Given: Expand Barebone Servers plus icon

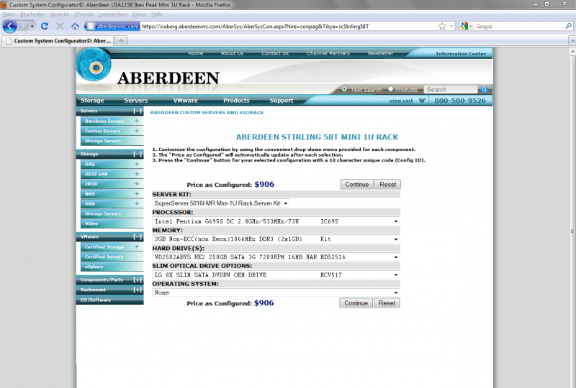Looking at the screenshot, I should coord(137,121).
